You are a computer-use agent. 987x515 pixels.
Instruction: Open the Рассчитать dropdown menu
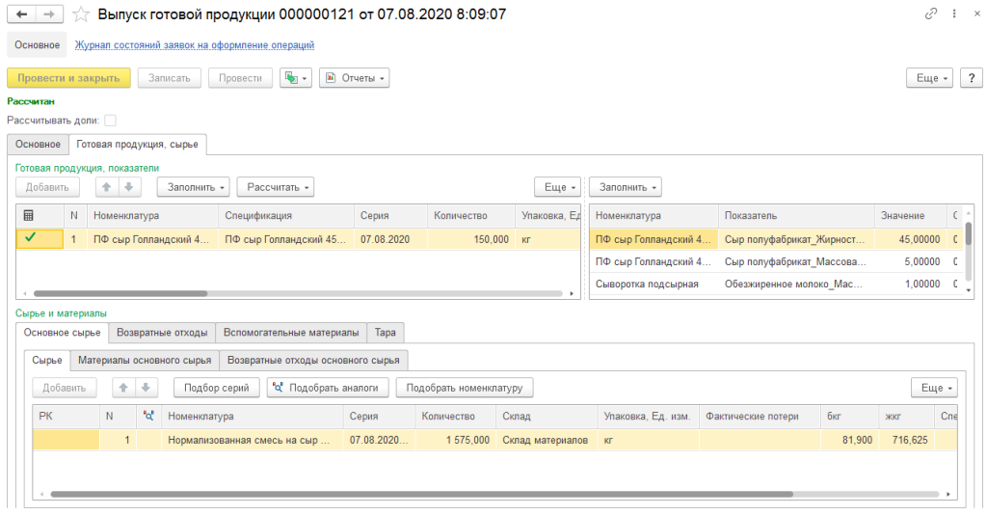coord(275,187)
